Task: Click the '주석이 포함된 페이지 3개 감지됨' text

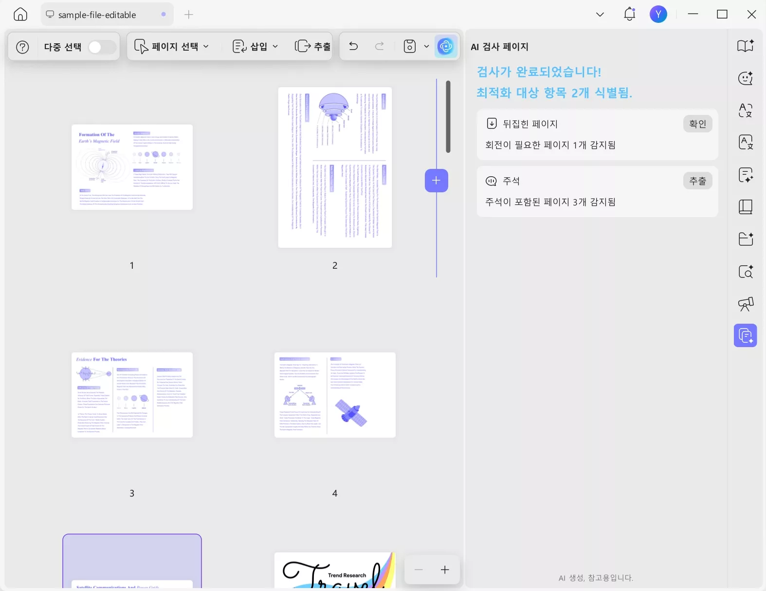Action: [550, 202]
